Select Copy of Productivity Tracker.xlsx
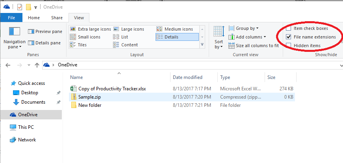Viewport: 343px width, 163px height. tap(112, 89)
